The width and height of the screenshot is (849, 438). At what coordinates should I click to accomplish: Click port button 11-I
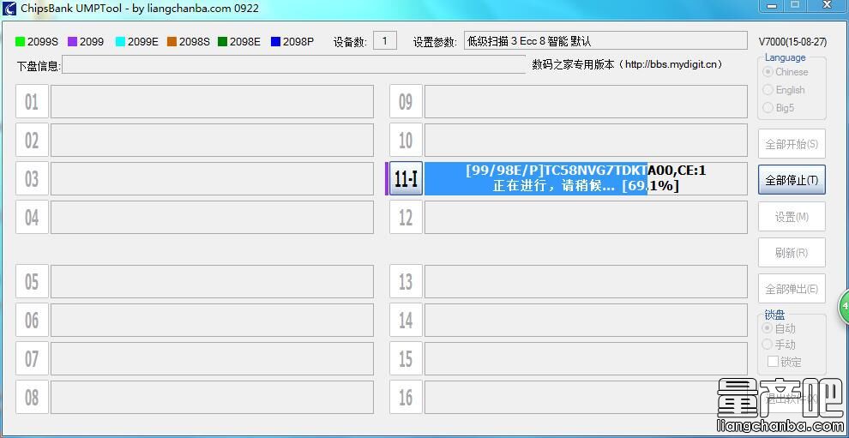[406, 178]
